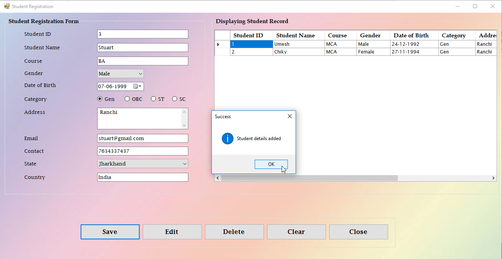This screenshot has height=259, width=502.
Task: Select the SC category radio button
Action: pyautogui.click(x=174, y=99)
